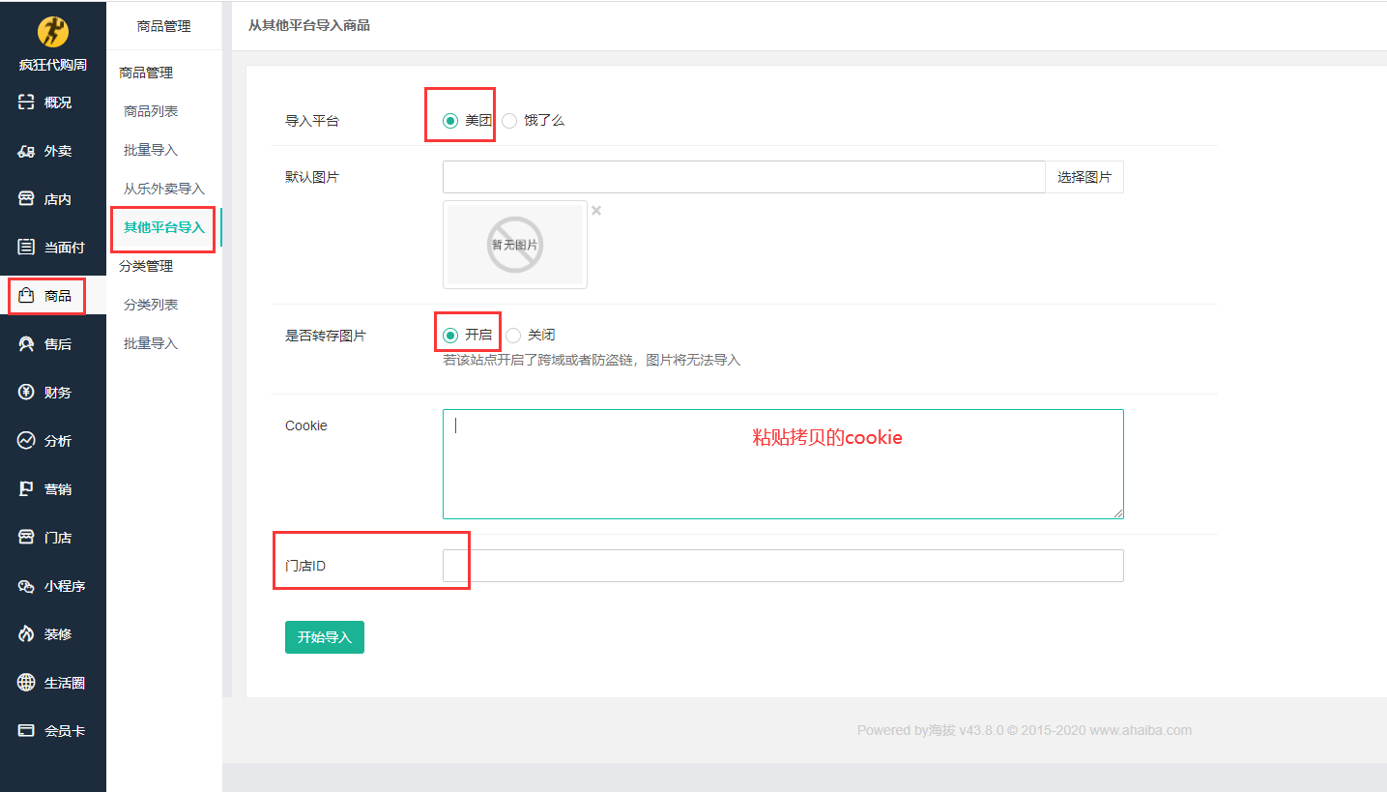Click the 店内 shop icon
Image resolution: width=1387 pixels, height=792 pixels.
point(27,199)
